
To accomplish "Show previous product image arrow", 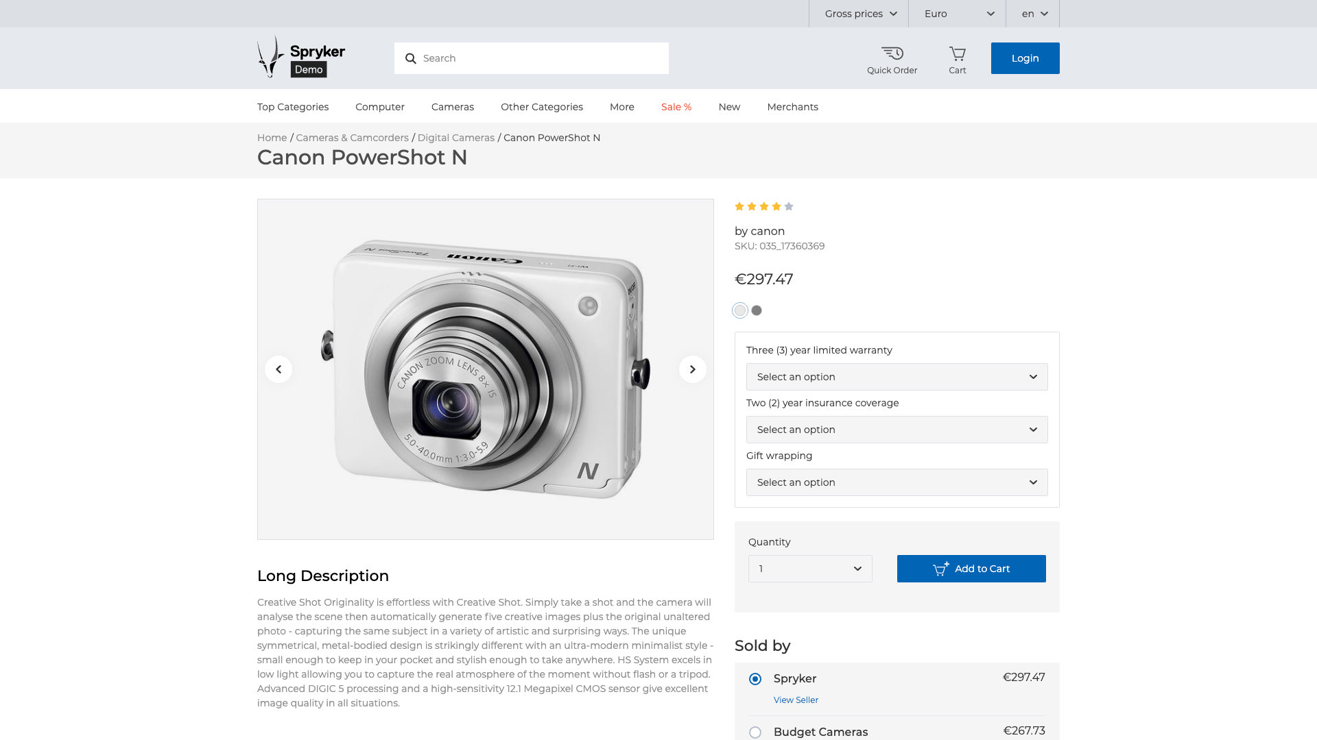I will (278, 369).
